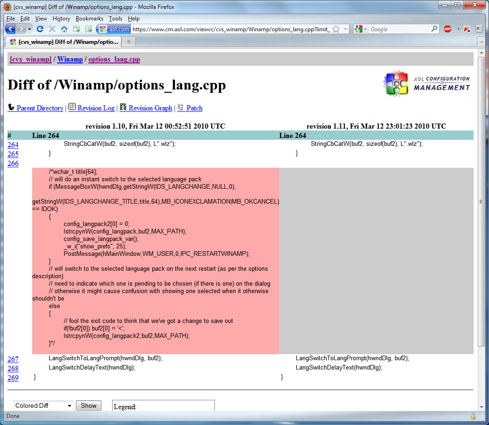The width and height of the screenshot is (489, 425).
Task: Jump to line number 267 link
Action: point(13,359)
